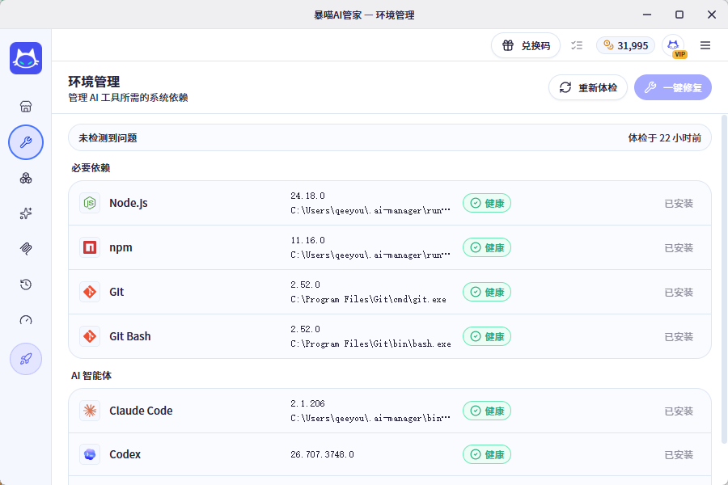Click 已安装 status in Git row
The height and width of the screenshot is (485, 728).
coord(679,293)
